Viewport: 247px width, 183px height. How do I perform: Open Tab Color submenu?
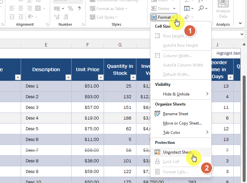tap(181, 133)
